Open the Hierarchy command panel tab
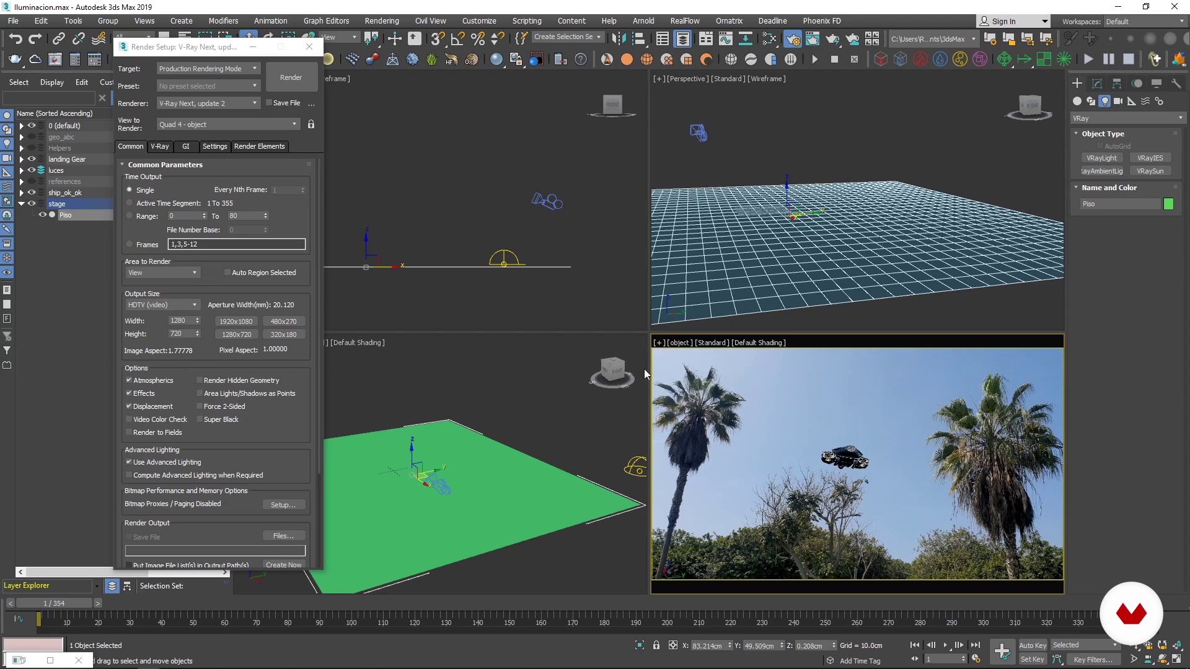1190x669 pixels. 1117,84
